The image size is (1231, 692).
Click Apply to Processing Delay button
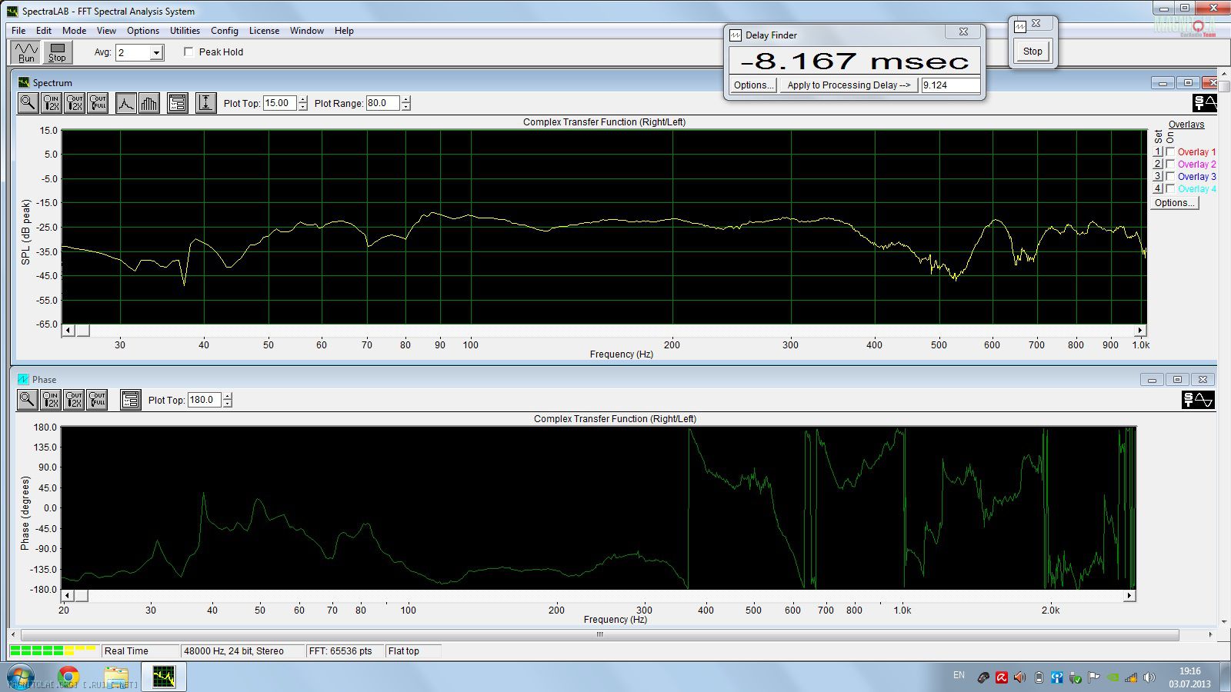(x=849, y=85)
